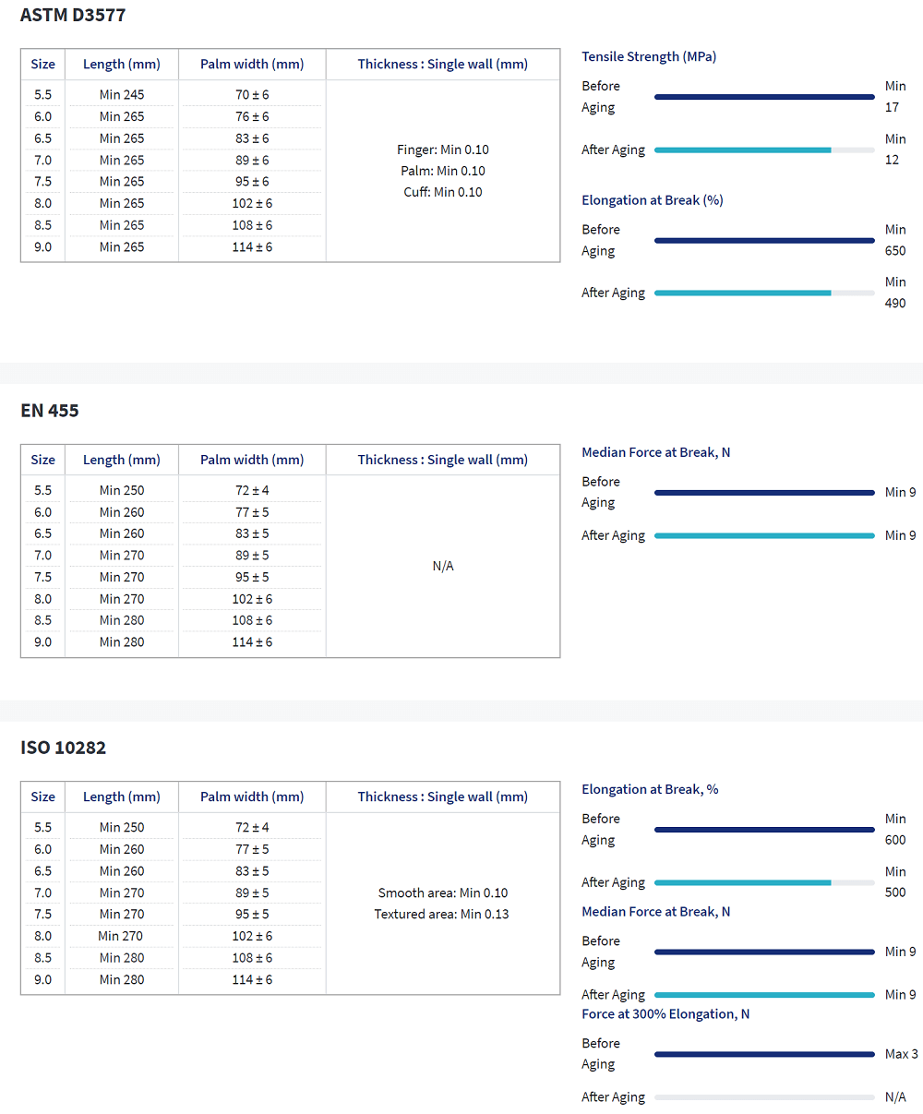Screen dimensions: 923x1114
Task: Select 'Textured area: Min 0.13' text
Action: pos(441,914)
